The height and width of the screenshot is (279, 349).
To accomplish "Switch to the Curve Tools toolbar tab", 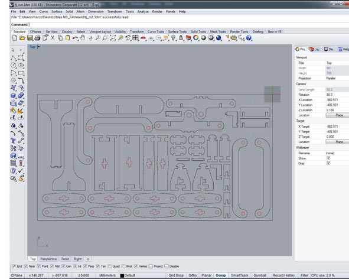I will pos(156,32).
